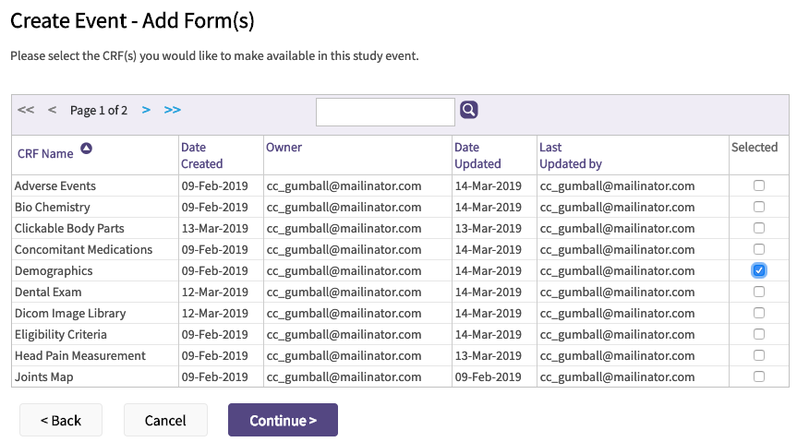Tick the Bio Chemistry checkbox
This screenshot has width=797, height=442.
758,207
